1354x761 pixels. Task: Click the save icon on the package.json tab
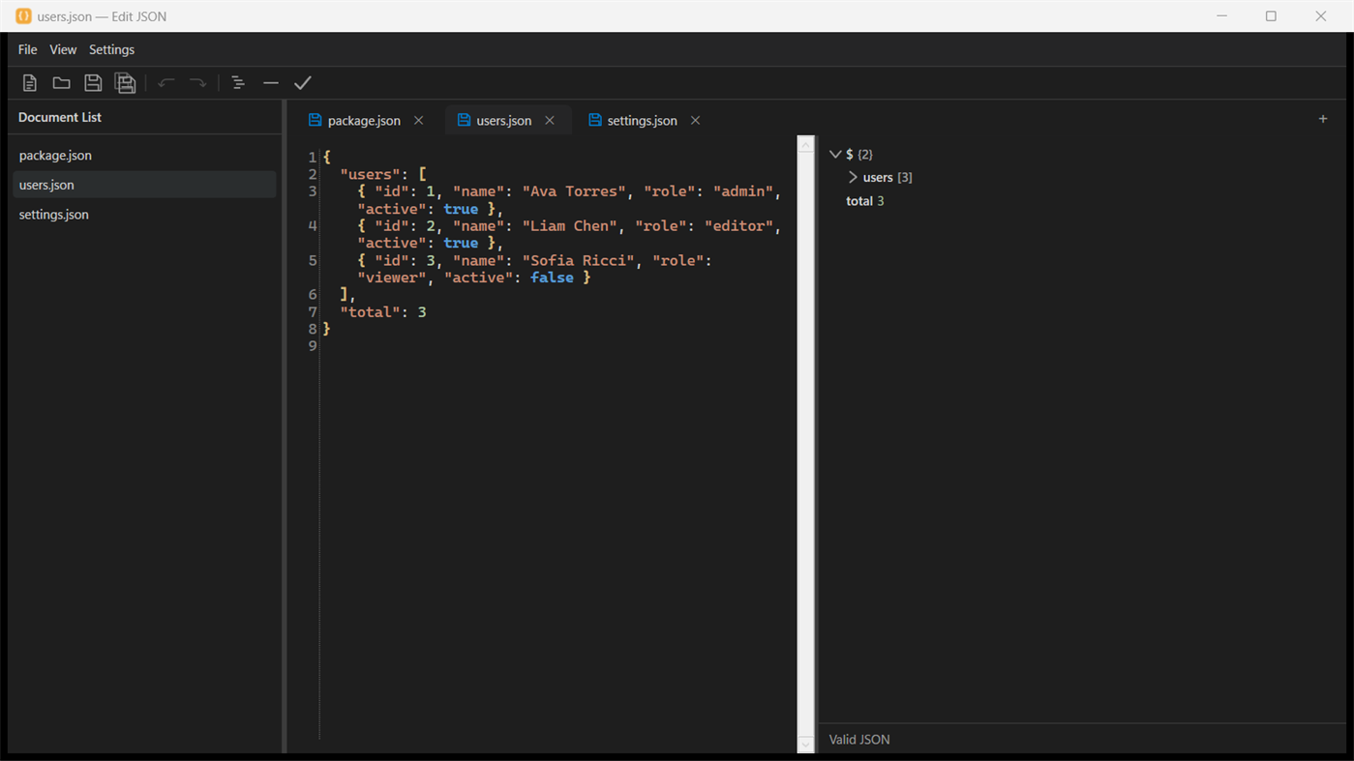coord(315,120)
